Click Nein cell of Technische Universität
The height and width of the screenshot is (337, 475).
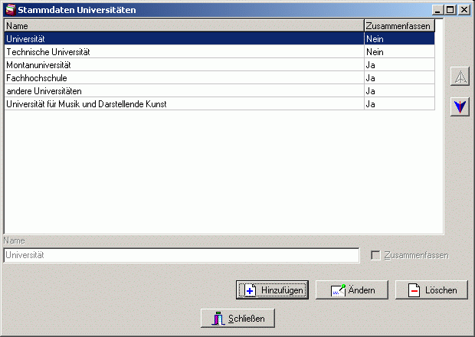click(x=399, y=52)
